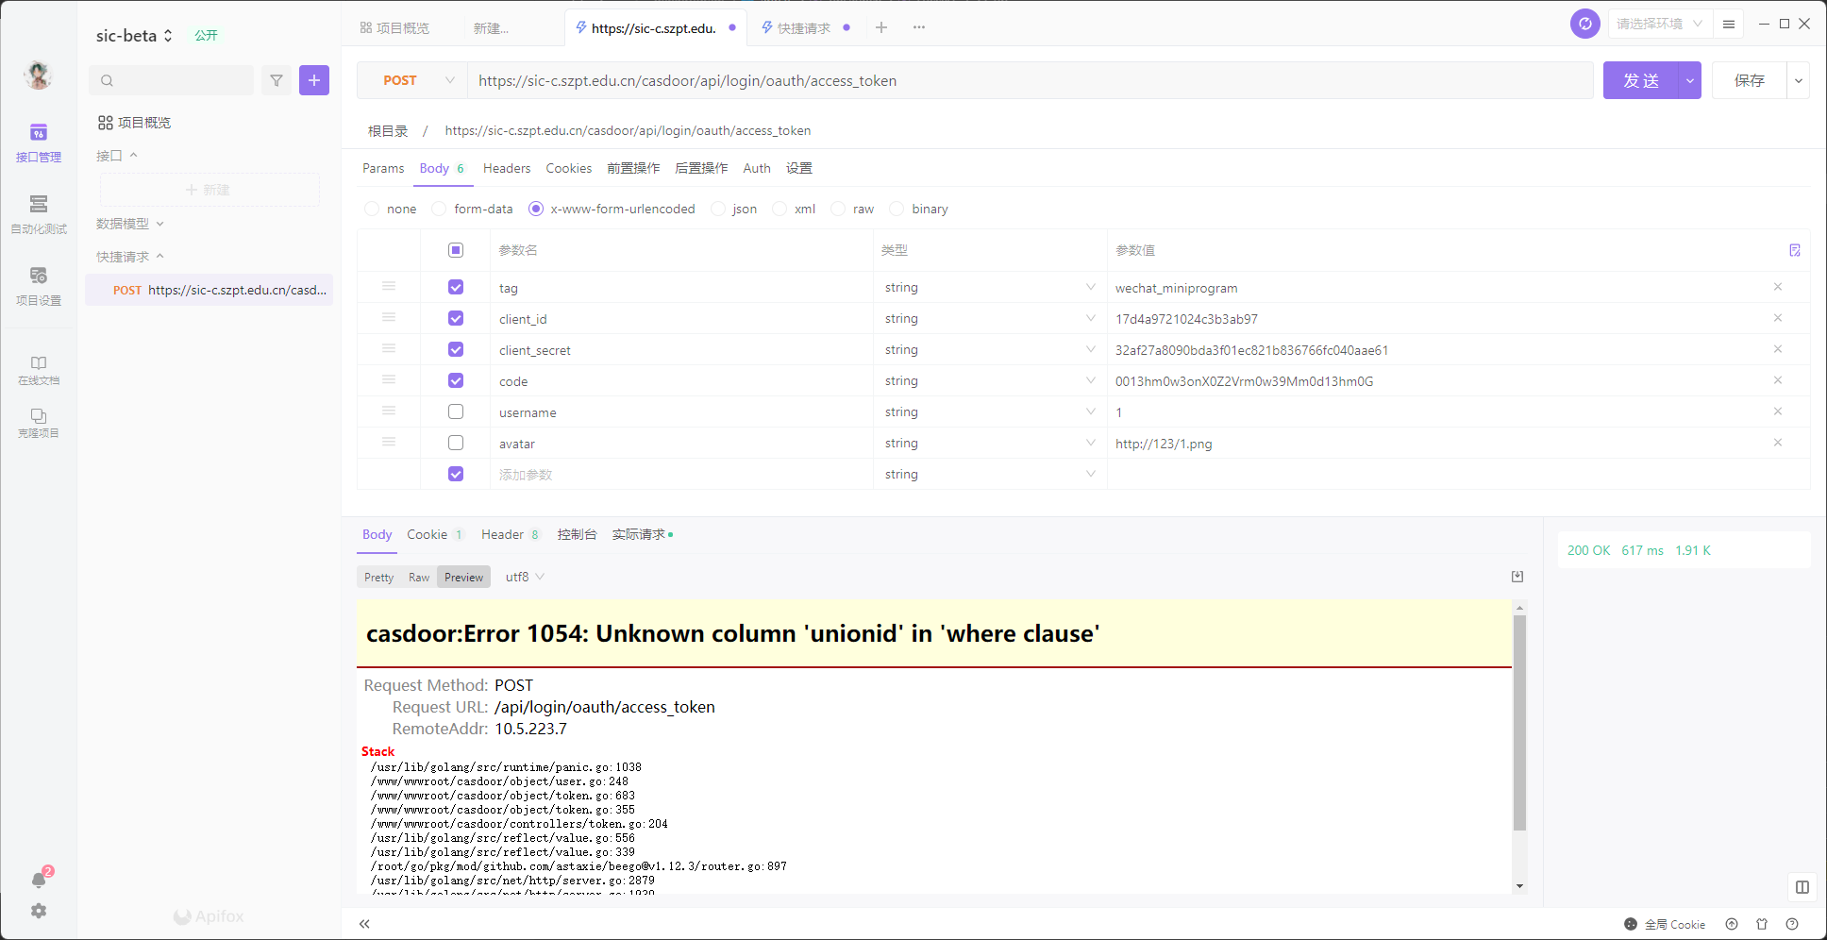This screenshot has height=940, width=1827.
Task: Switch to response Cookie tab
Action: (435, 534)
